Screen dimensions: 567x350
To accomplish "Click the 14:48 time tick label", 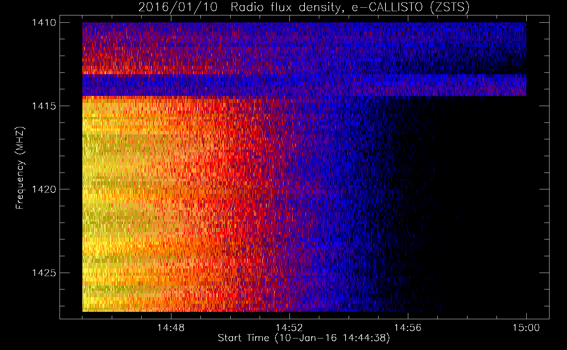I will pos(171,328).
